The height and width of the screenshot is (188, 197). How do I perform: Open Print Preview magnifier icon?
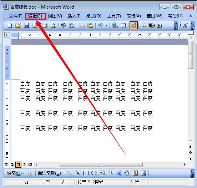[x=53, y=25]
